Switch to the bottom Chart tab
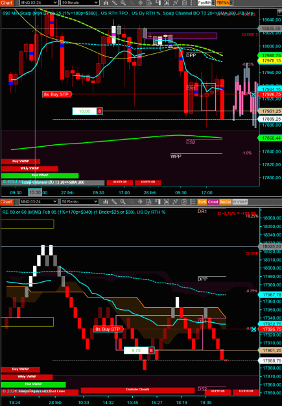Viewport: 282px width, 406px height. pyautogui.click(x=6, y=201)
